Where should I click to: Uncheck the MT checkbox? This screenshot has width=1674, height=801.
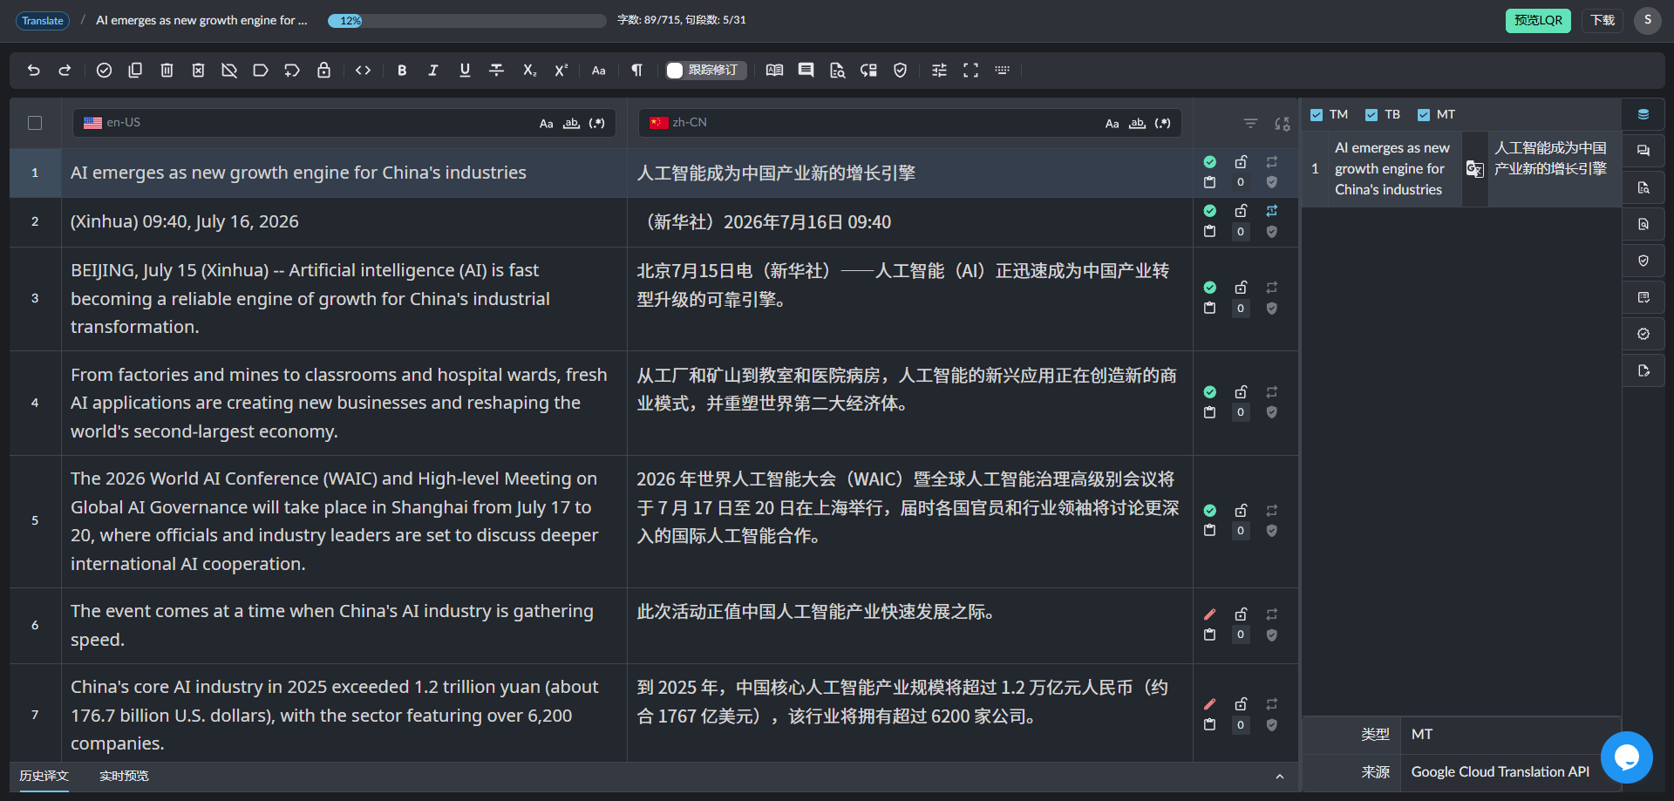pyautogui.click(x=1423, y=115)
